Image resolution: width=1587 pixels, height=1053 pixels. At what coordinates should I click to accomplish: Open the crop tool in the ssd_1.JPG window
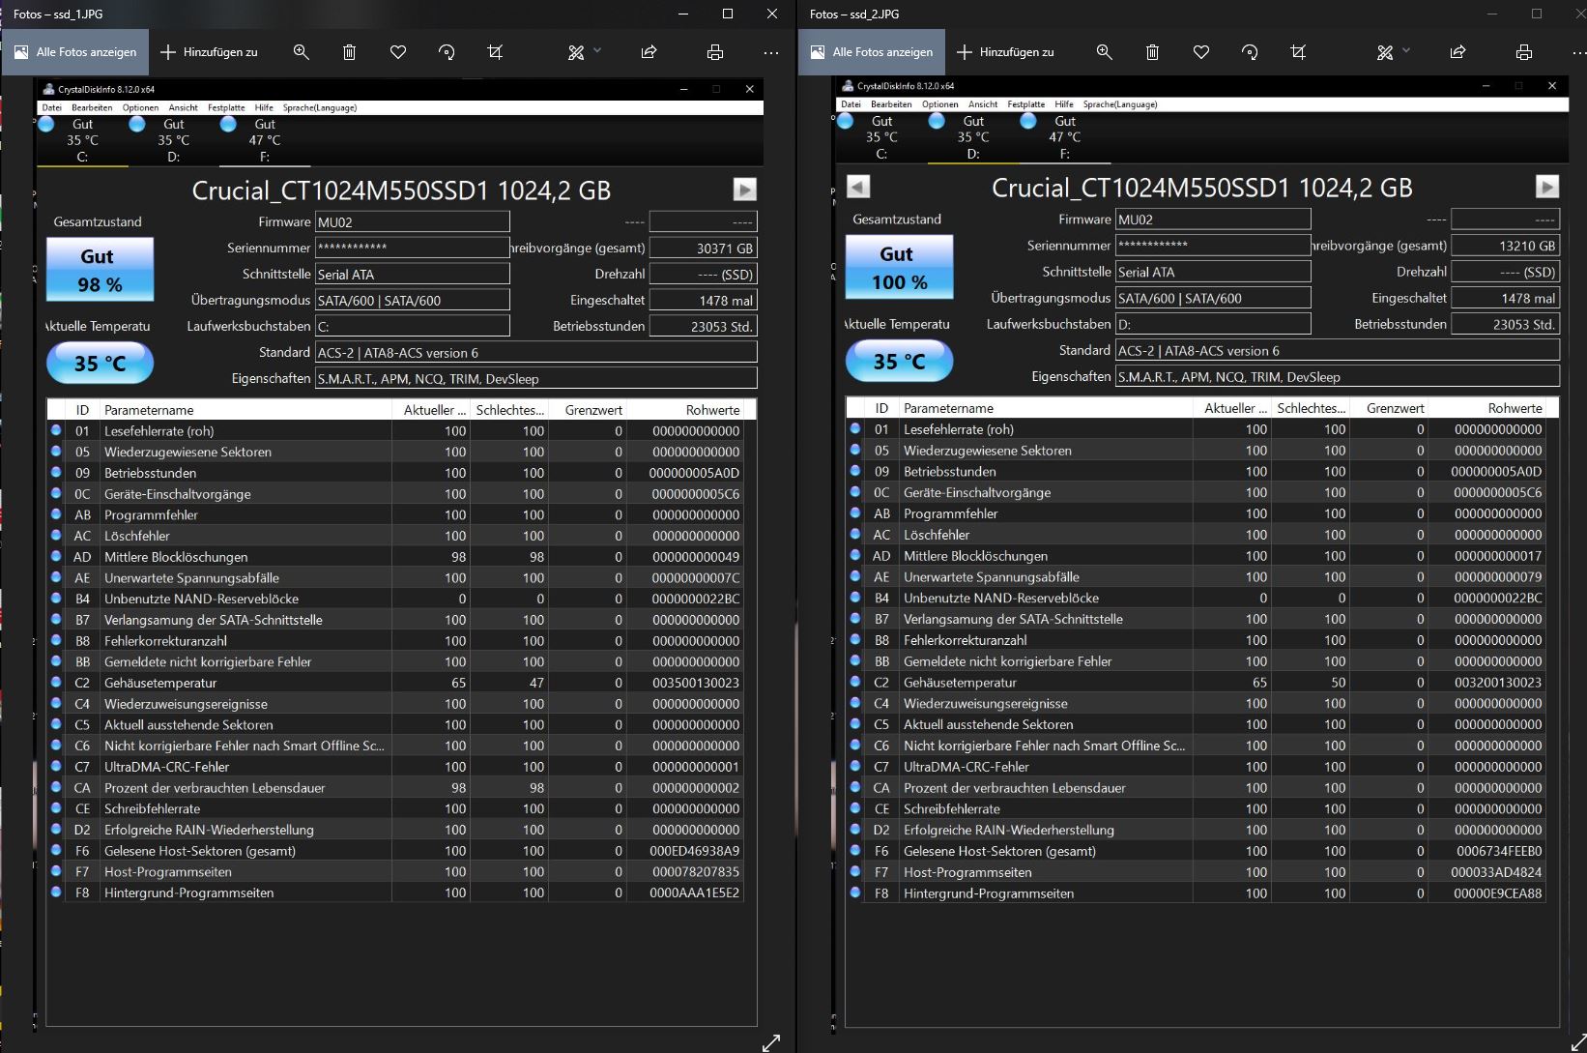point(495,52)
